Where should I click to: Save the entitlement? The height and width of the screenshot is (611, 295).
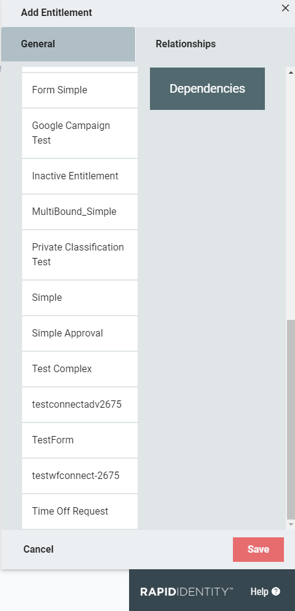(258, 550)
